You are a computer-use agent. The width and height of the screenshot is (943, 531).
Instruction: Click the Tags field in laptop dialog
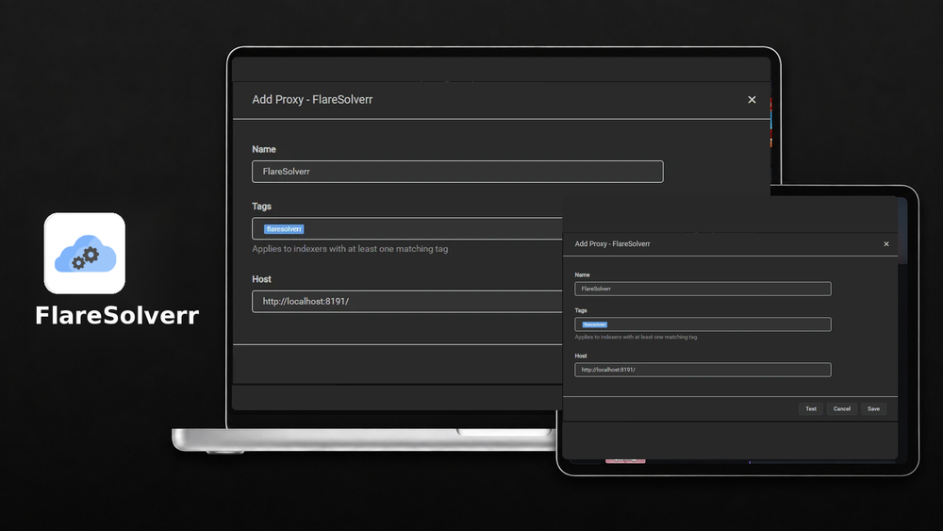407,228
